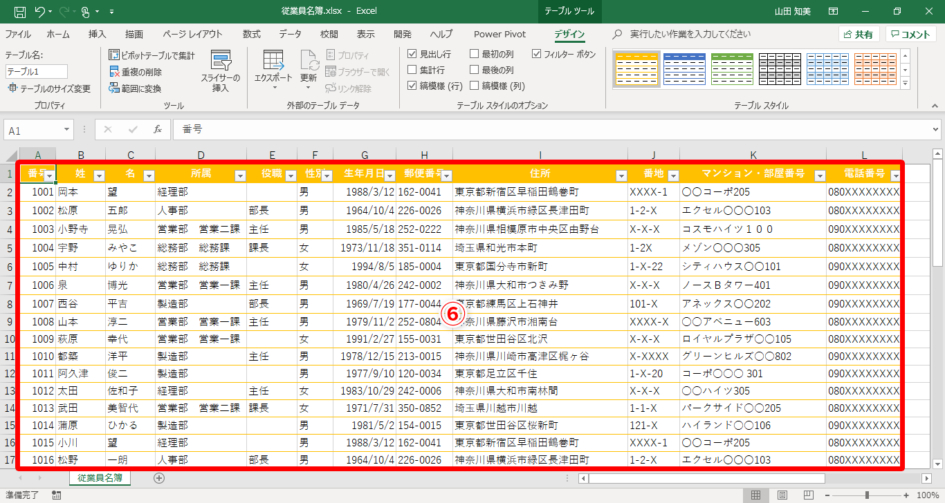Select column header I
This screenshot has width=945, height=503.
point(540,155)
